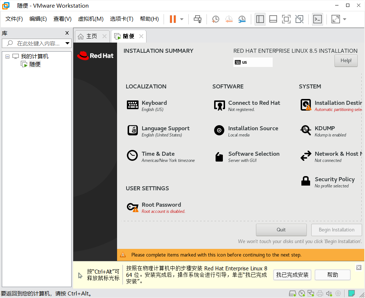Open the Installation Destination disk icon

coord(306,105)
